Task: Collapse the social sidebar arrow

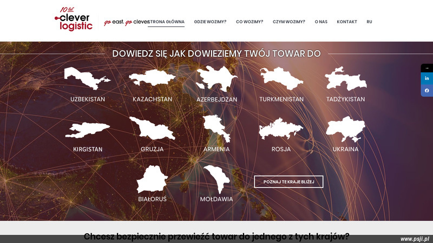Action: pyautogui.click(x=427, y=68)
